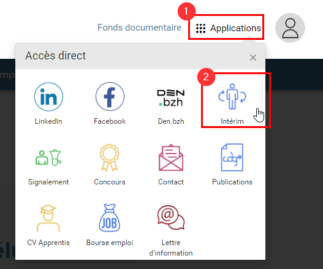Open the LinkedIn icon
The height and width of the screenshot is (269, 323).
tap(48, 97)
